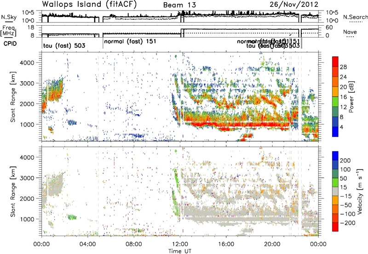Click the light green 15–50 velocity color segment
The height and width of the screenshot is (254, 368).
335,182
